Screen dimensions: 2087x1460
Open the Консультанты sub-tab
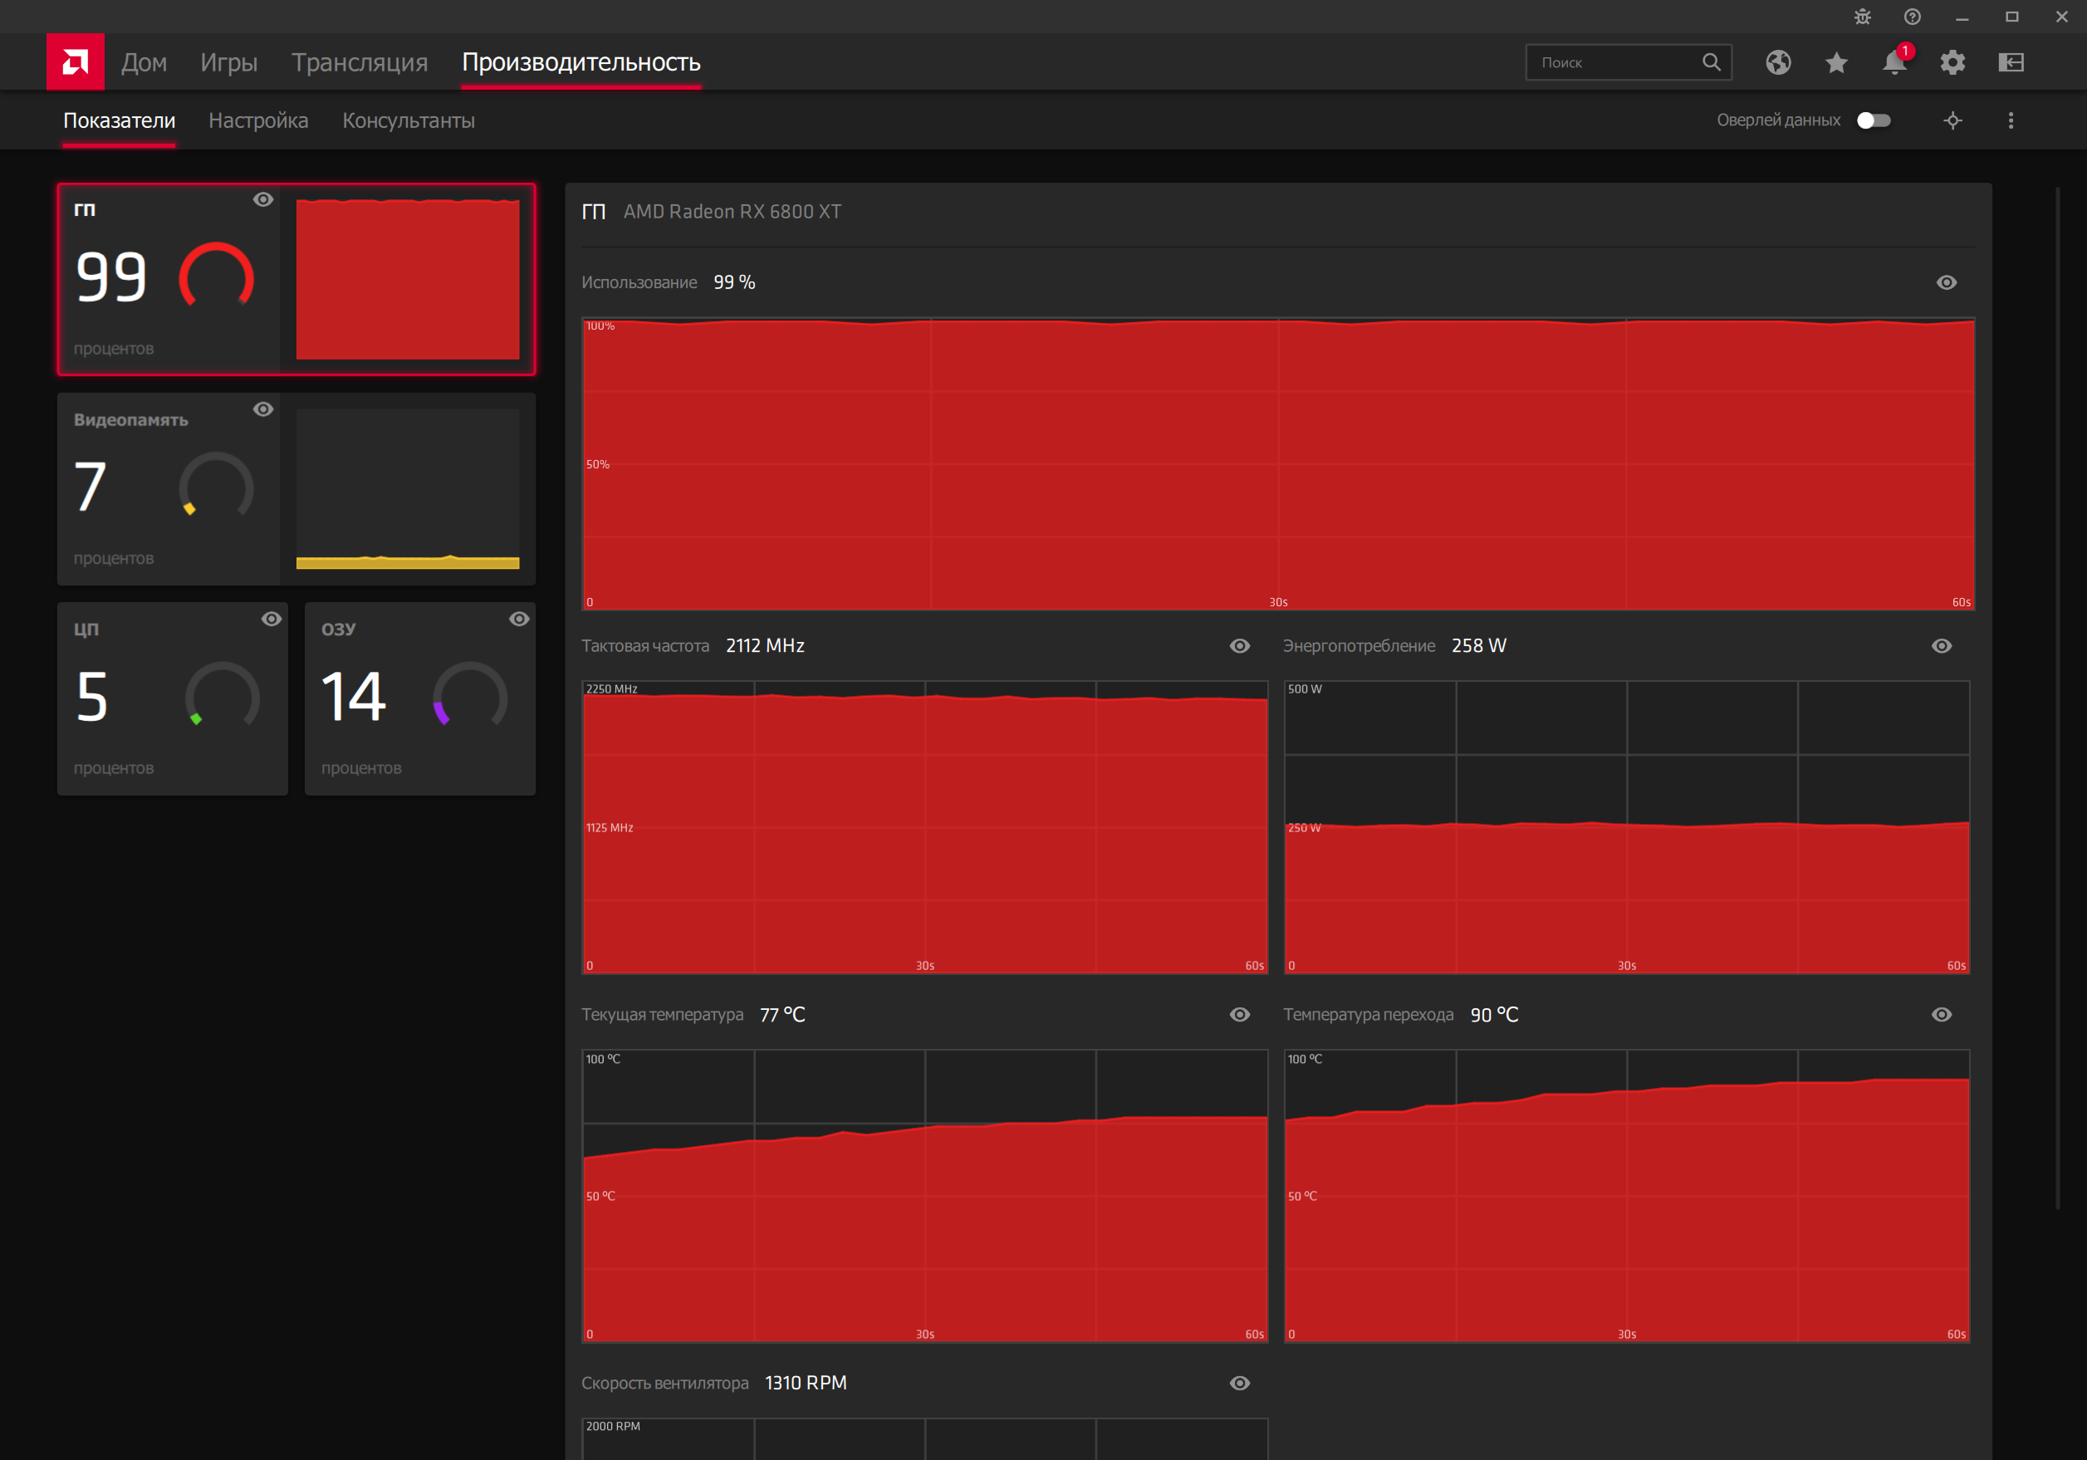tap(408, 120)
